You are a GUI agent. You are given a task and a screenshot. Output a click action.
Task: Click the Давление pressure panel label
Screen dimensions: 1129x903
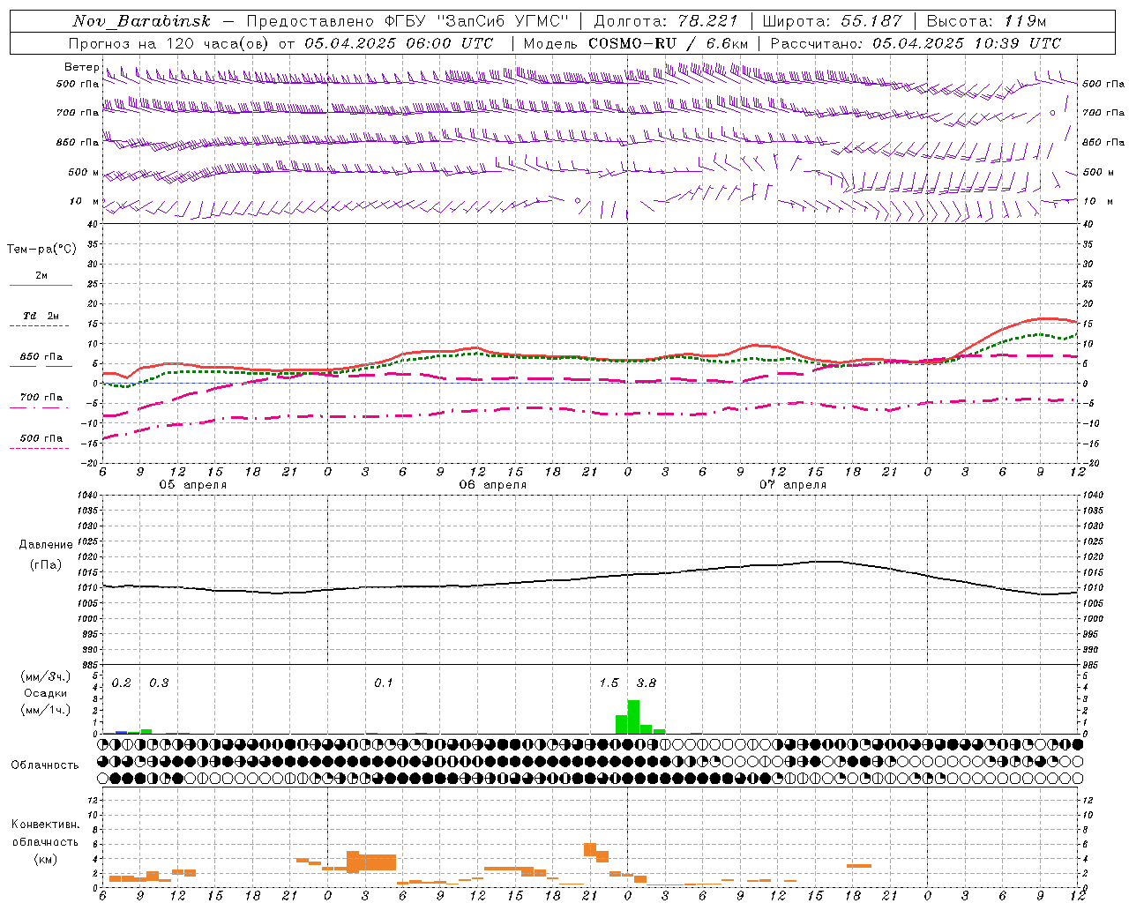coord(46,545)
